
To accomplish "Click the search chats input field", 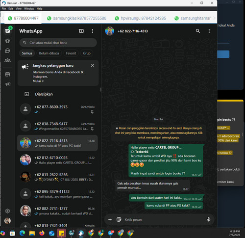I will [x=58, y=43].
